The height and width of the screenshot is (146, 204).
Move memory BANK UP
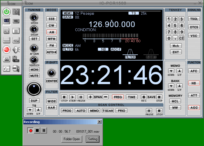coord(180,86)
